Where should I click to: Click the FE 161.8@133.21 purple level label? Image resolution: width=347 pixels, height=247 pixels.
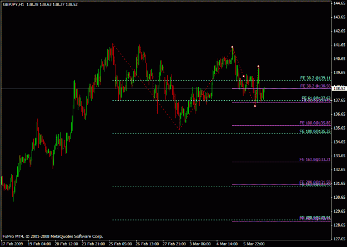[315, 159]
